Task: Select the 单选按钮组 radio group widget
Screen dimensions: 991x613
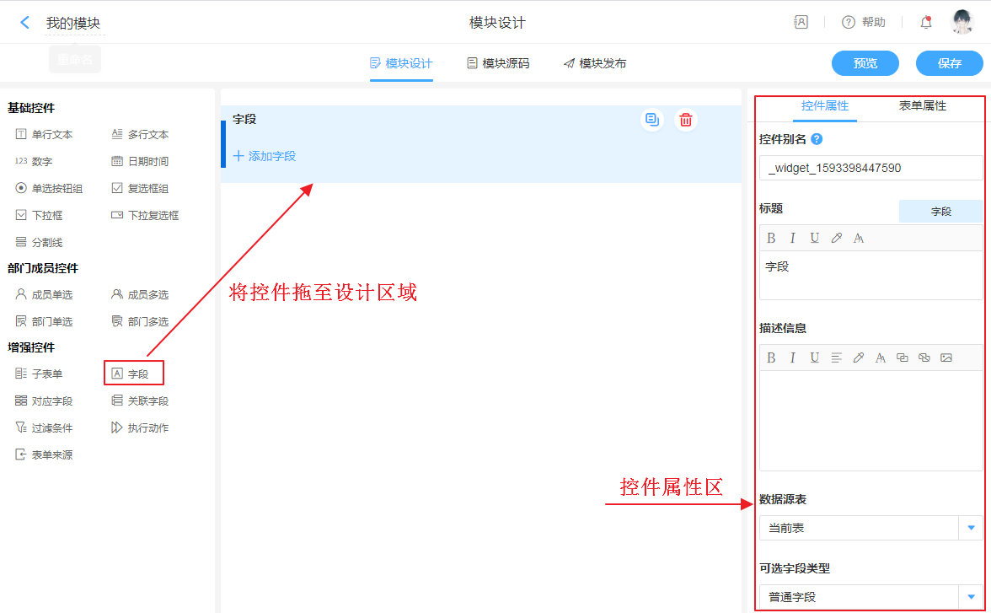Action: (x=49, y=188)
